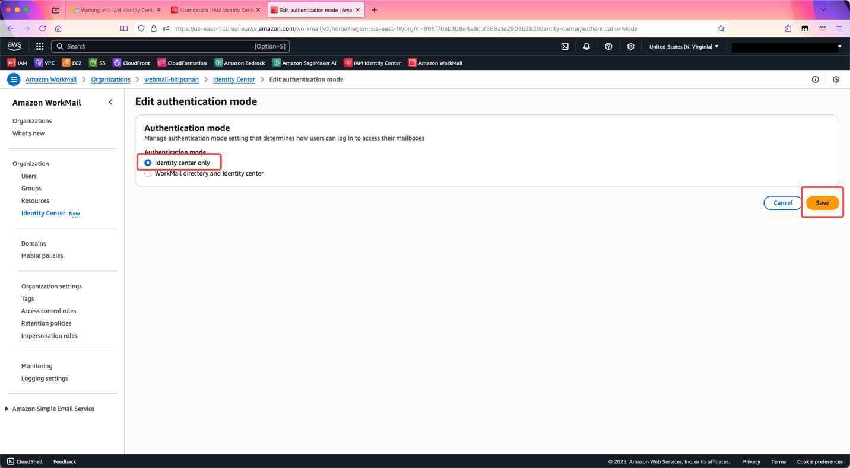Screen dimensions: 850x468
Task: Switch to the User details browser tab
Action: [x=215, y=10]
